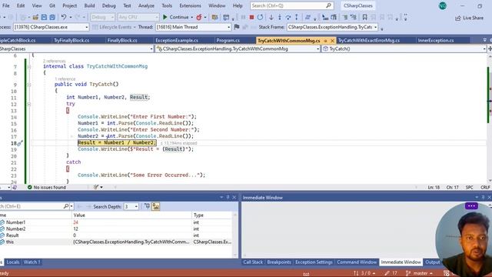Pin the TryCatchWithCommonMsg.cs tab
This screenshot has width=492, height=277.
(325, 41)
